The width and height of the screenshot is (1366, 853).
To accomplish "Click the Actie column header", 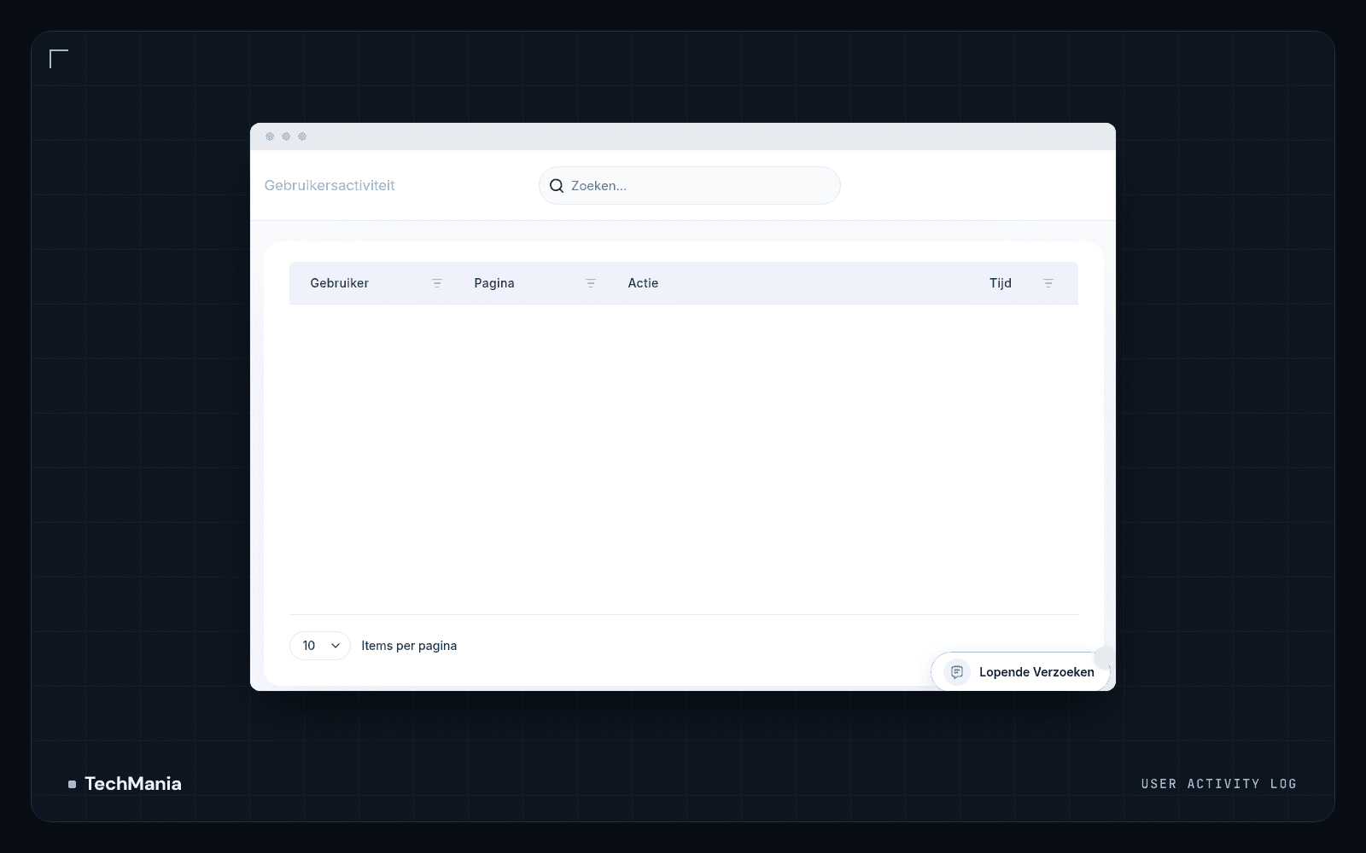I will [643, 283].
